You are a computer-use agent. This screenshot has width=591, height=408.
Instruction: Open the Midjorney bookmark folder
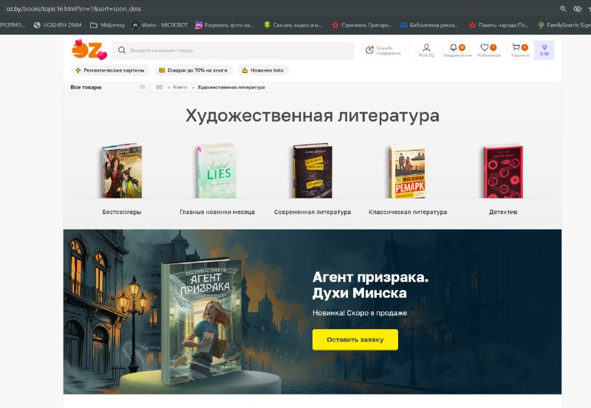(x=107, y=25)
